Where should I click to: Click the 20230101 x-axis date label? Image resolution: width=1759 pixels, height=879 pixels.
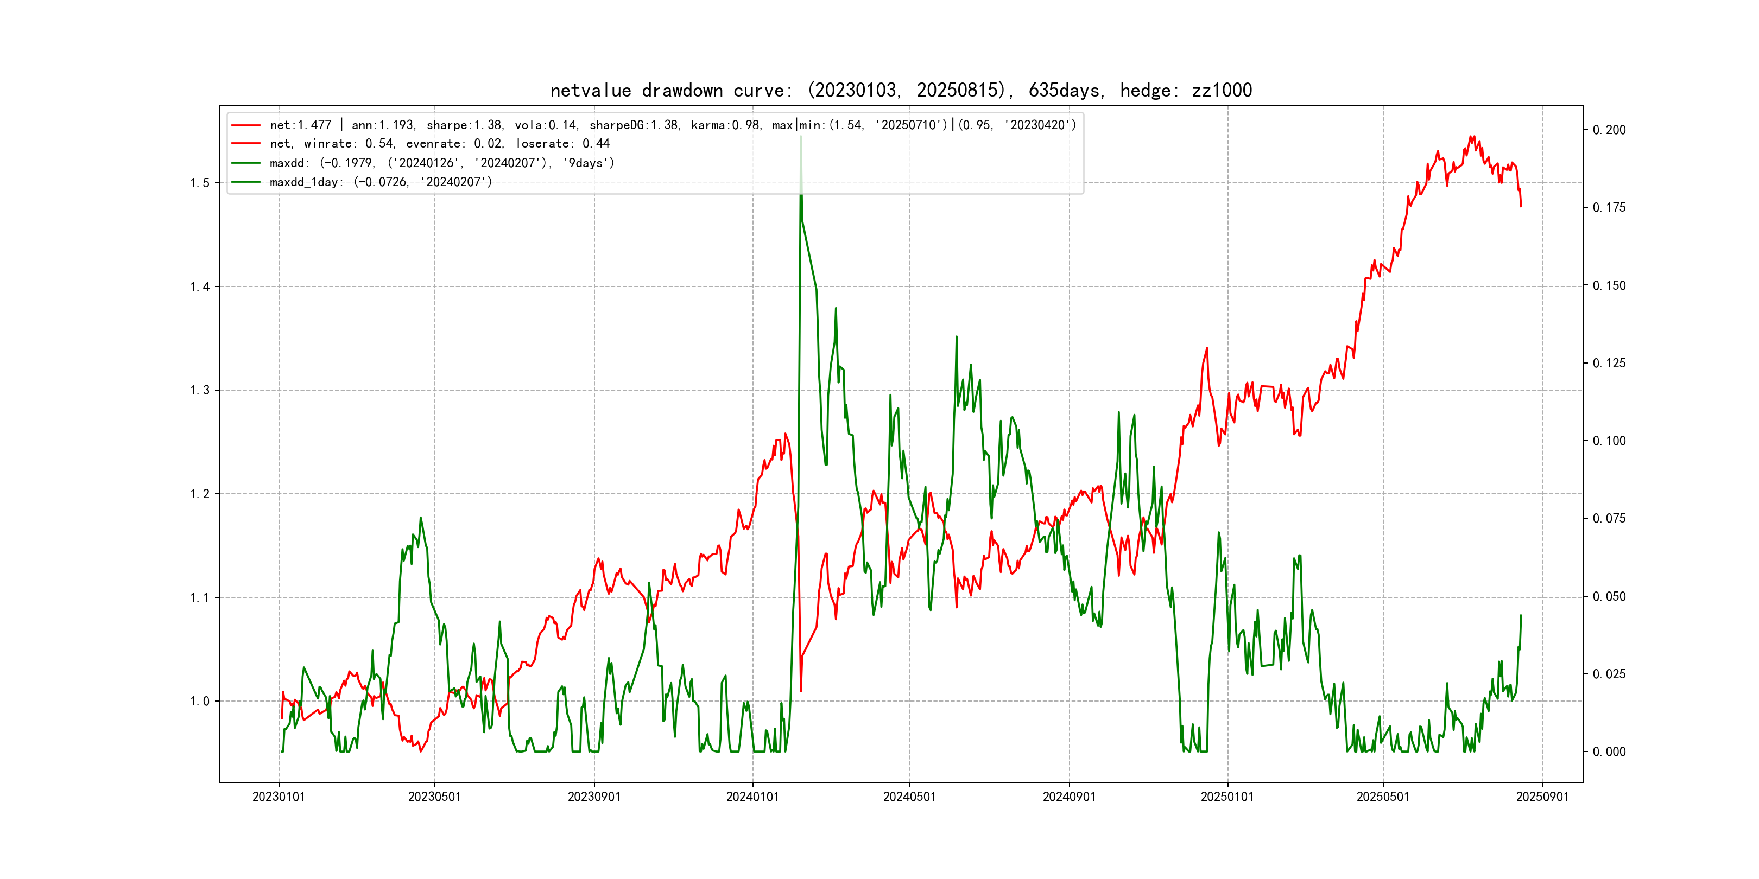279,797
